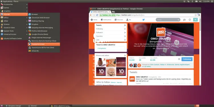
Task: View the 63.8K followers count
Action: [154, 59]
